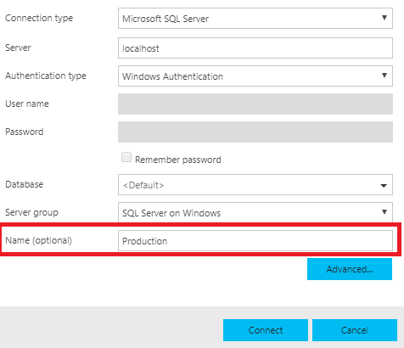Click the Server group label

tap(31, 212)
